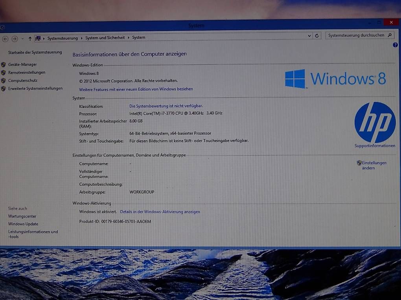The image size is (401, 300).
Task: Click shield icon beside Geräte-Manager
Action: [3, 64]
